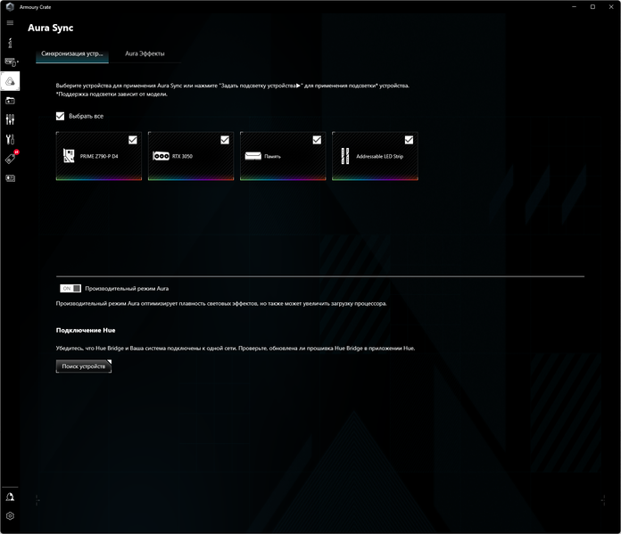The image size is (621, 534).
Task: Open the Scenario Profiles sliders icon
Action: tap(11, 119)
